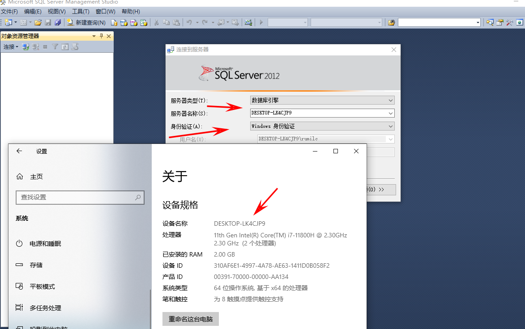Open the 窗口(W) menu
This screenshot has height=329, width=525.
(x=106, y=11)
